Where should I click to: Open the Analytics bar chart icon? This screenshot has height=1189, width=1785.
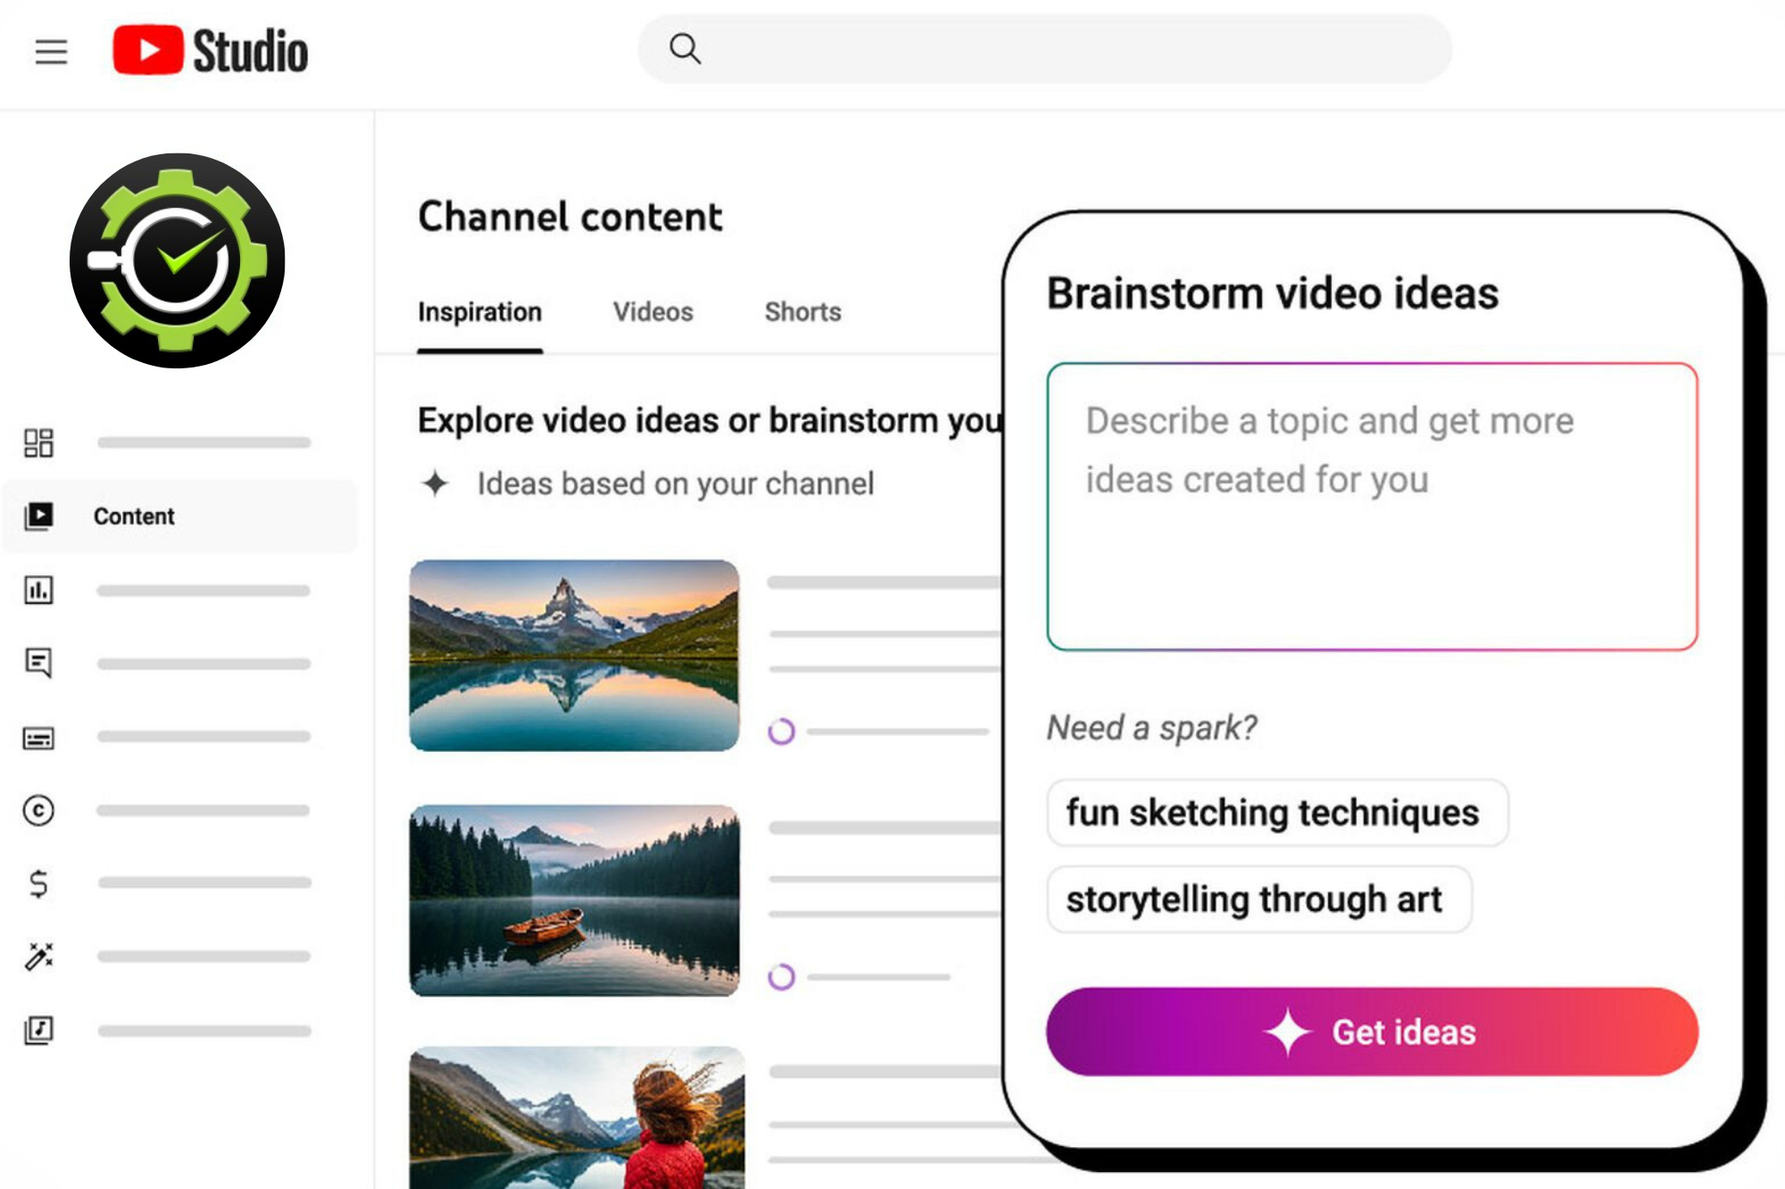[38, 590]
